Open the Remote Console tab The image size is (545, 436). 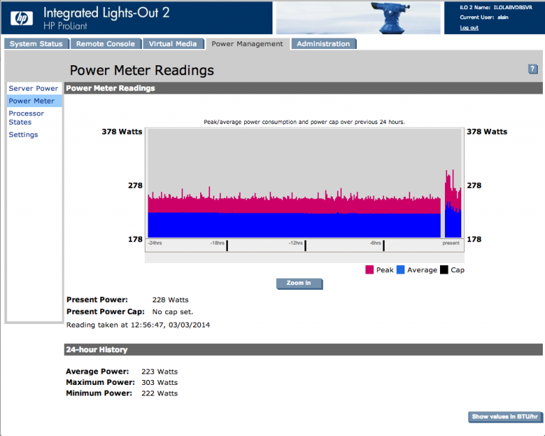click(106, 44)
